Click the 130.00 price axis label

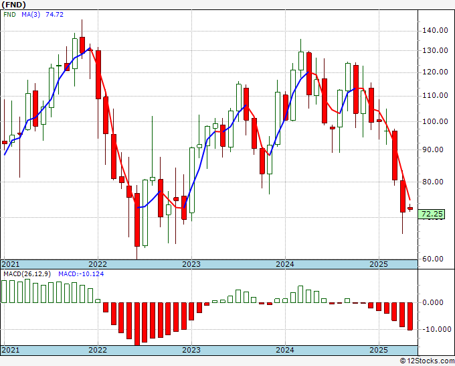pos(434,50)
